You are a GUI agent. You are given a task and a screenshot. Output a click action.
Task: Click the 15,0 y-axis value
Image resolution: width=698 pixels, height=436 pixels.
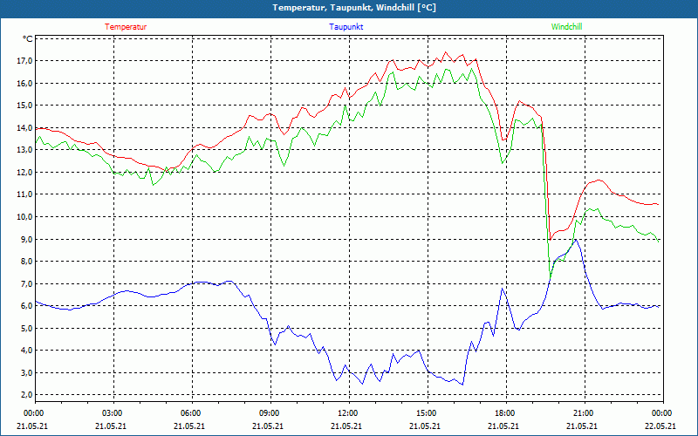coord(25,106)
